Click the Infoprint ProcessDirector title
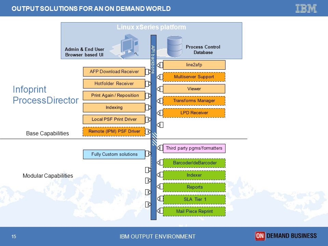Image resolution: width=328 pixels, height=246 pixels. click(x=45, y=95)
